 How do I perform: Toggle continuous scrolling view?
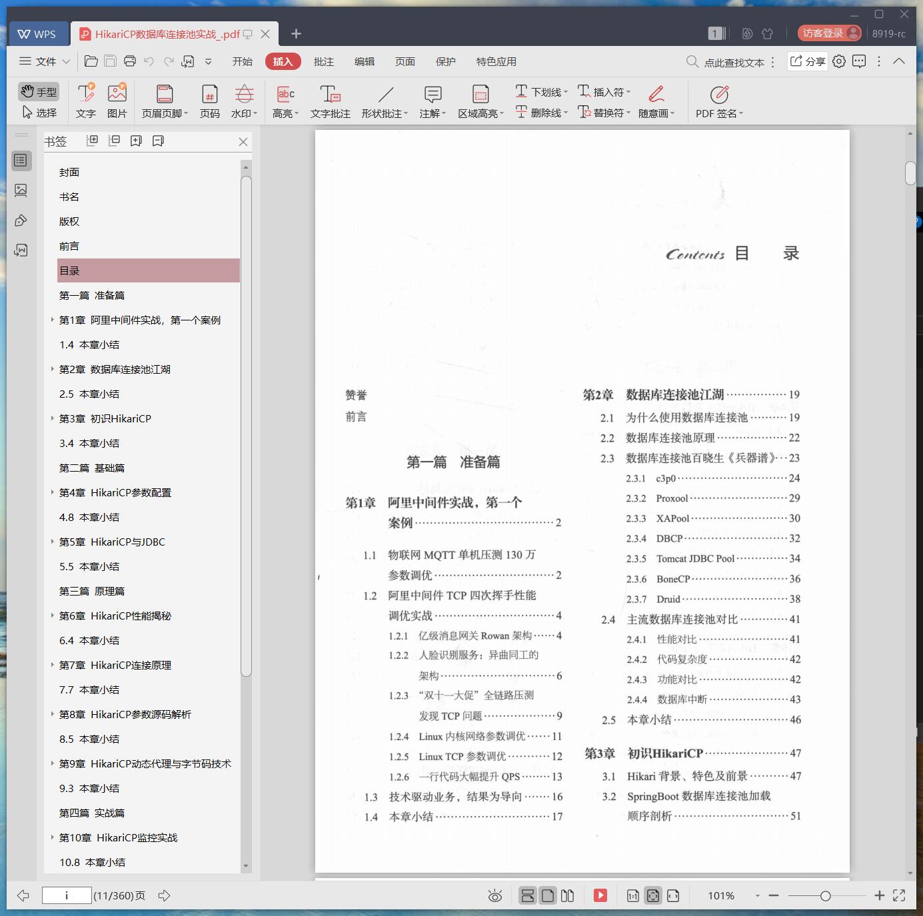tap(527, 895)
